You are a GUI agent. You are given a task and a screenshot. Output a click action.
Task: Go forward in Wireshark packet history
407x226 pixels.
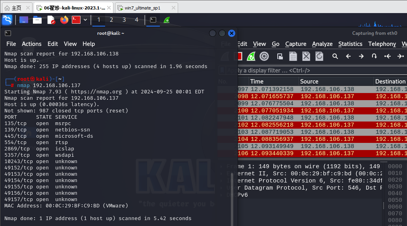coord(361,56)
